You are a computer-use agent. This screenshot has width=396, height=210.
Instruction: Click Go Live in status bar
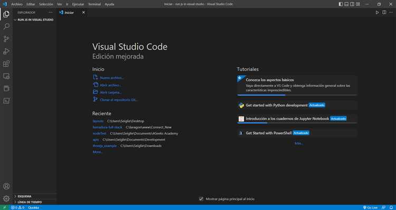click(x=370, y=207)
